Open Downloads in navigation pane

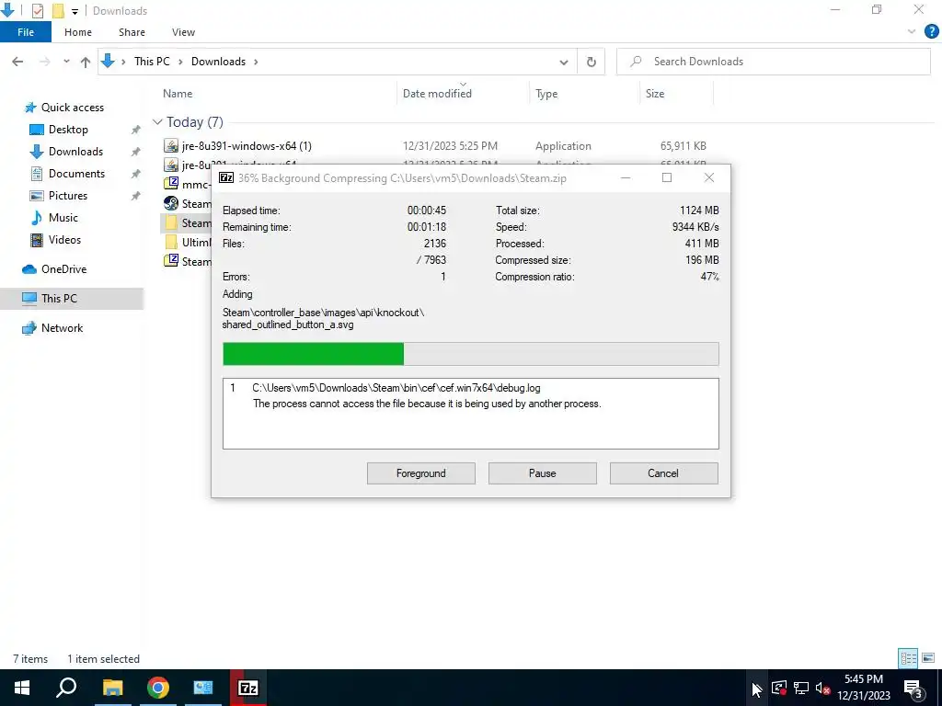click(75, 152)
